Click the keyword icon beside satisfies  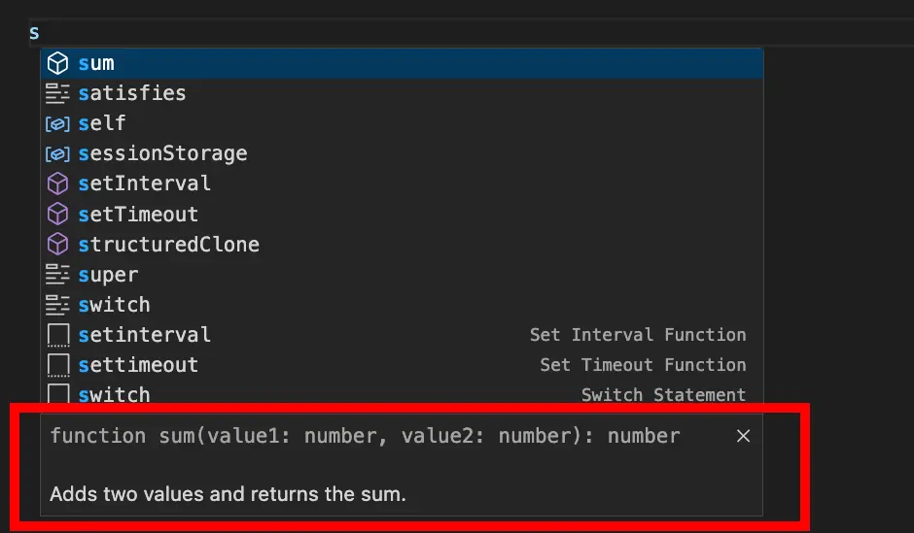coord(57,94)
